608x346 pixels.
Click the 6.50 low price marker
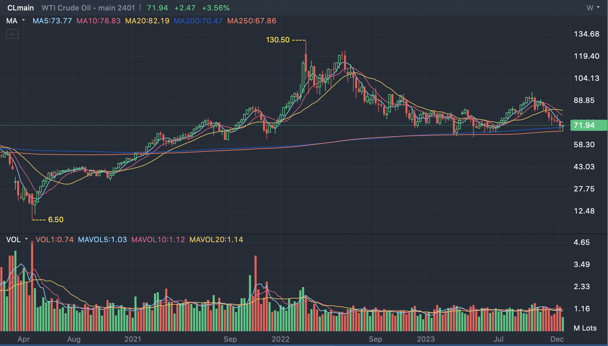point(56,220)
